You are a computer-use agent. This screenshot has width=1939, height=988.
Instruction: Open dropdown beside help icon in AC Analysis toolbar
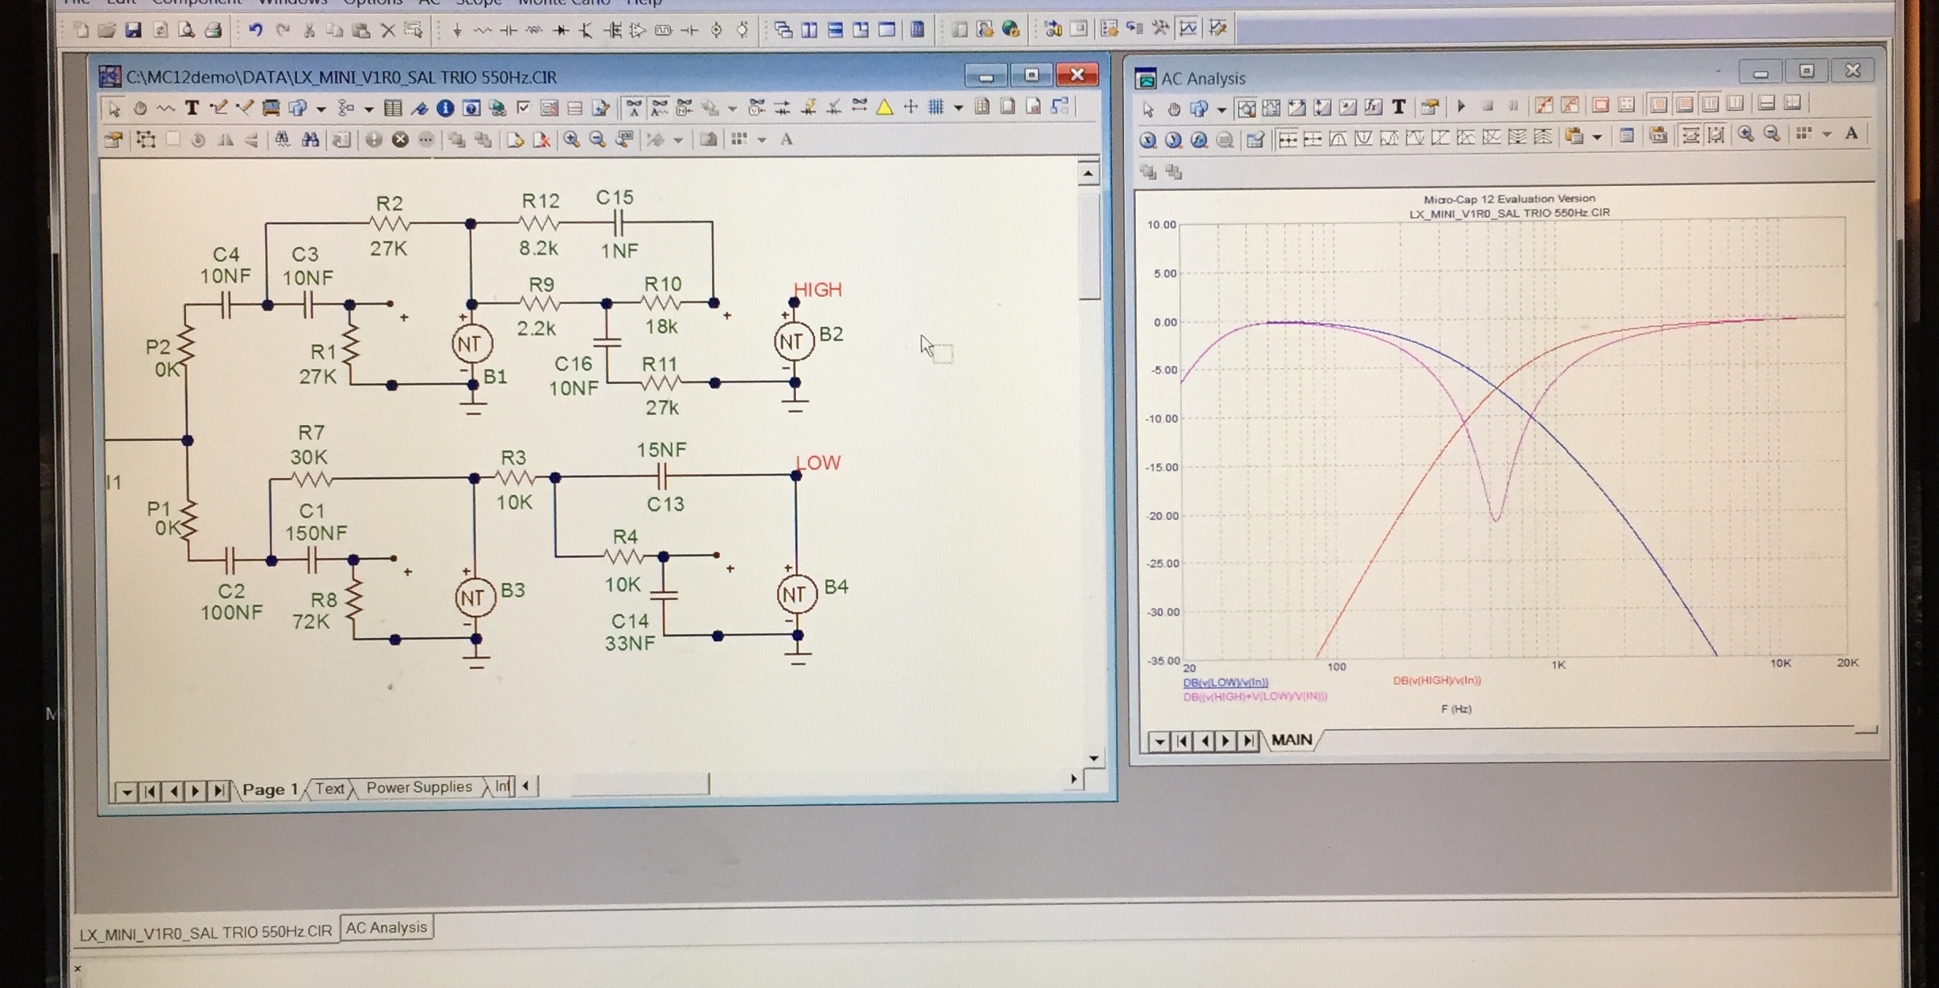click(1221, 108)
